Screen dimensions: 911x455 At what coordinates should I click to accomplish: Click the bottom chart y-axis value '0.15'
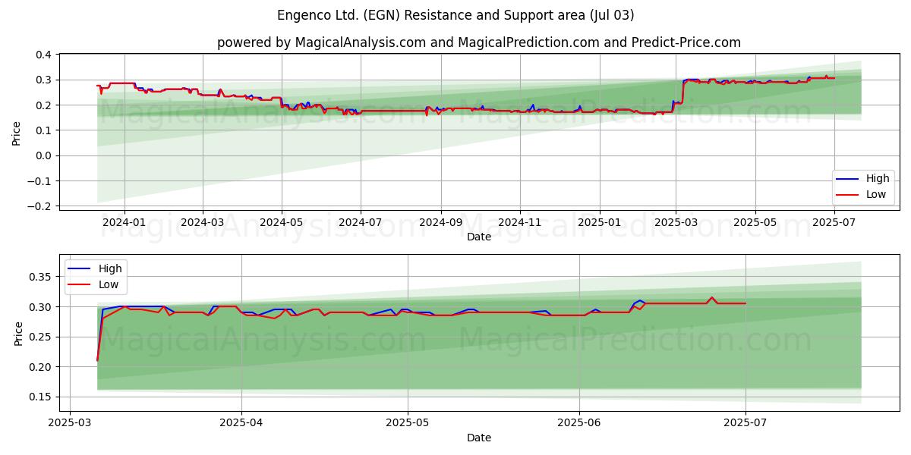(41, 397)
